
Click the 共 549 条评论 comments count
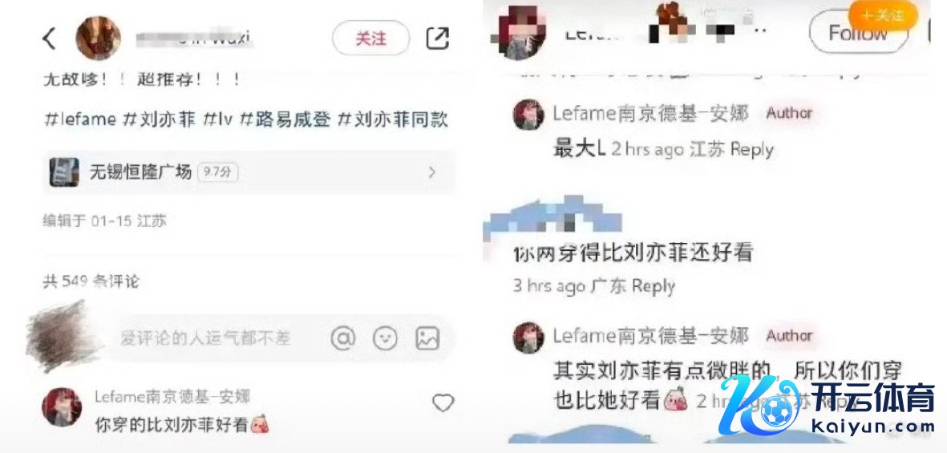91,281
